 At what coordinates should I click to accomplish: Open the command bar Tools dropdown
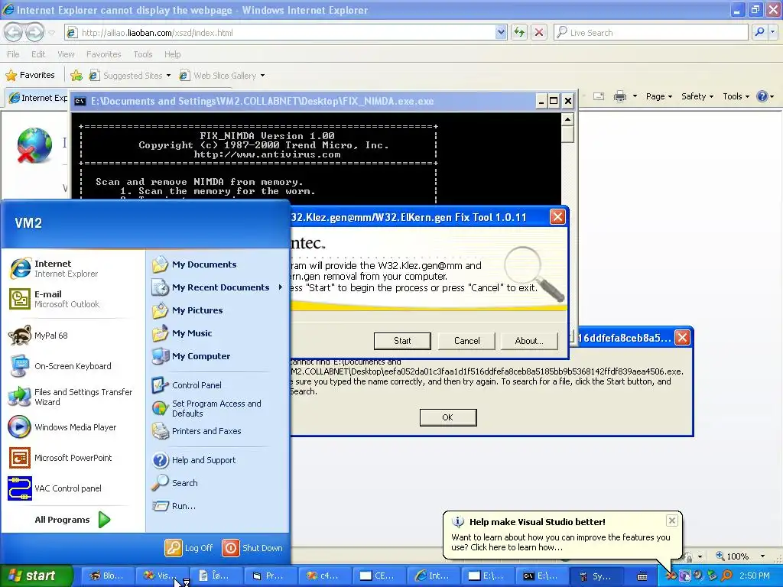(736, 96)
